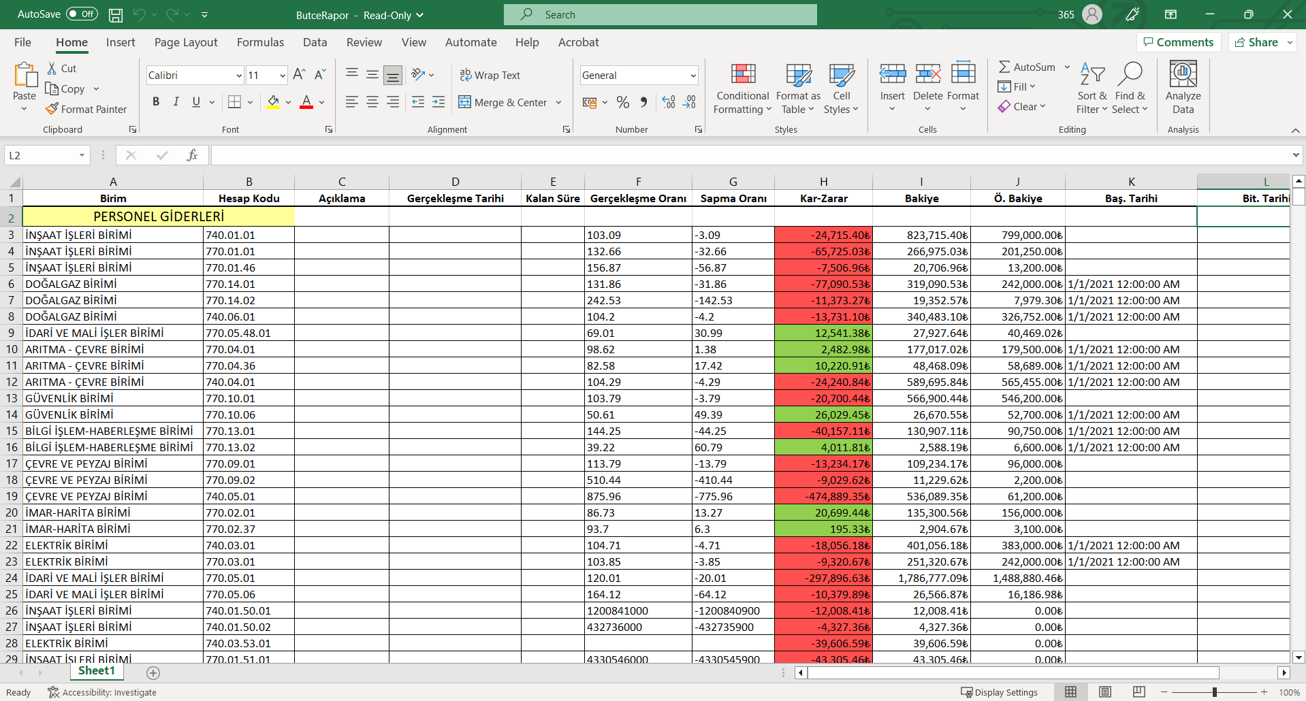Add a new sheet with plus icon
The image size is (1306, 701).
point(153,672)
